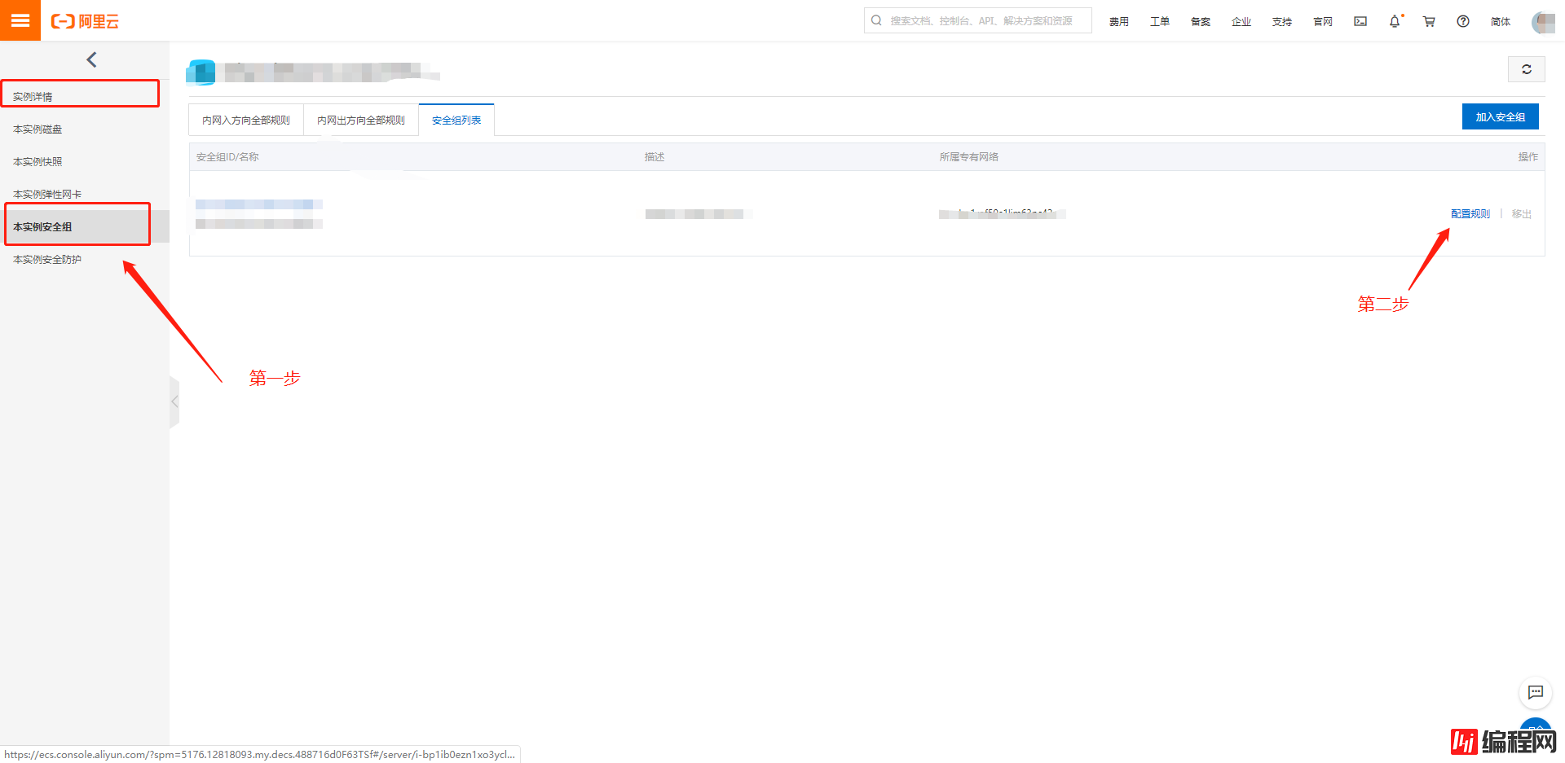Switch to 内网入方向全部规则 tab
1565x763 pixels.
pyautogui.click(x=246, y=120)
